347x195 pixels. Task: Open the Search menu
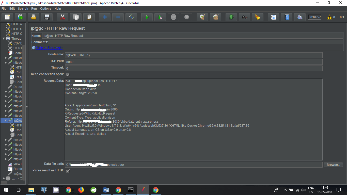pos(23,9)
